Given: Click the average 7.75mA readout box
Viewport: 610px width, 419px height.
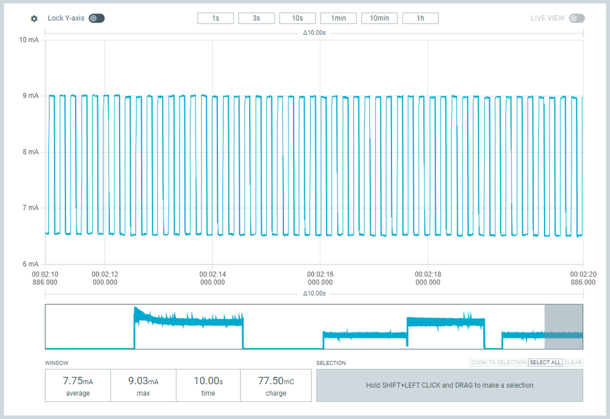Looking at the screenshot, I should coord(78,385).
